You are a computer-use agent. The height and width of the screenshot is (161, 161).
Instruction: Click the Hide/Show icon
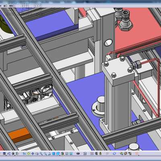67,154
